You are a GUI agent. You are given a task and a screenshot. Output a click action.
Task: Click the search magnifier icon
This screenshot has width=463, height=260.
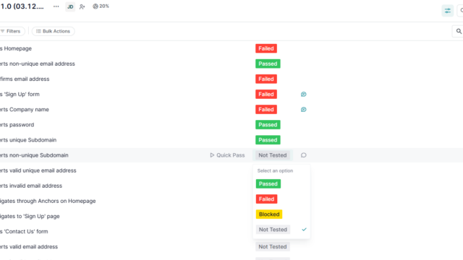459,31
